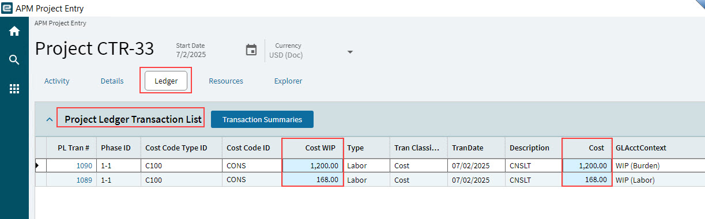This screenshot has height=219, width=705.
Task: Click Description CNSLT in row 1090
Action: [x=534, y=165]
